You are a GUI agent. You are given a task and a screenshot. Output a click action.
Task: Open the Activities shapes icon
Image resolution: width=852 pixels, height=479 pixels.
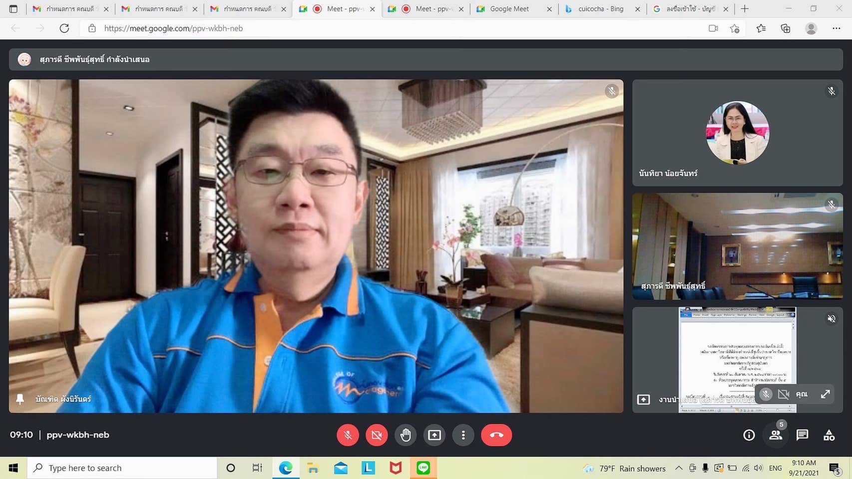[x=829, y=435]
